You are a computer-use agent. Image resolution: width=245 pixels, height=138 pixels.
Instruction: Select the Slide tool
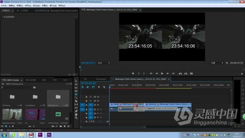tap(76, 108)
